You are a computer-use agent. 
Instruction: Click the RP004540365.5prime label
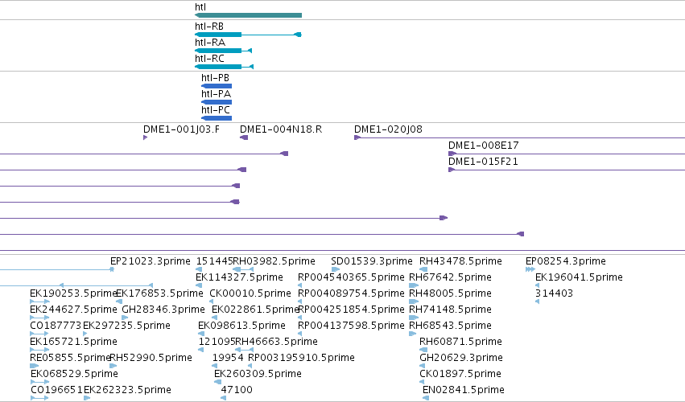coord(351,277)
